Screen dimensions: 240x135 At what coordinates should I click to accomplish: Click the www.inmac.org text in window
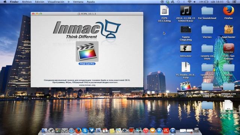click(87, 85)
